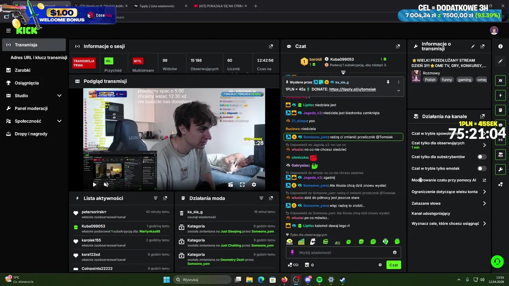
Task: Toggle Czat tylko dla subskrybentów
Action: pyautogui.click(x=481, y=157)
